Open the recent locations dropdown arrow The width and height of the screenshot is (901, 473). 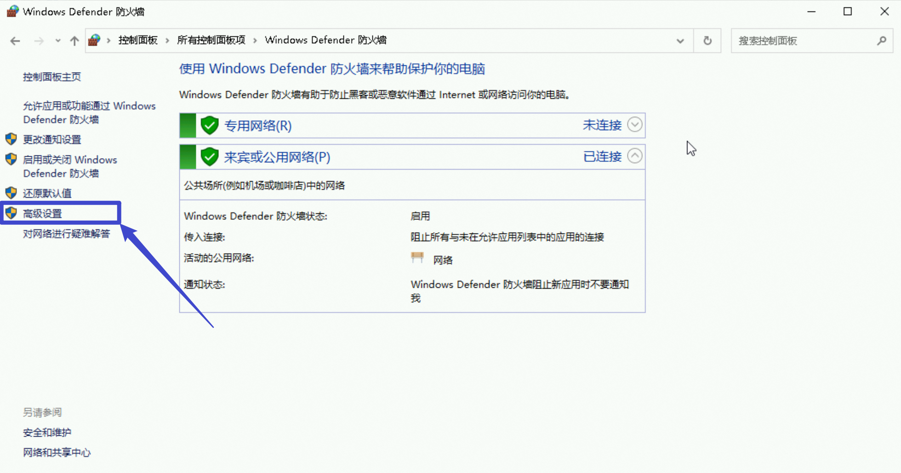58,41
